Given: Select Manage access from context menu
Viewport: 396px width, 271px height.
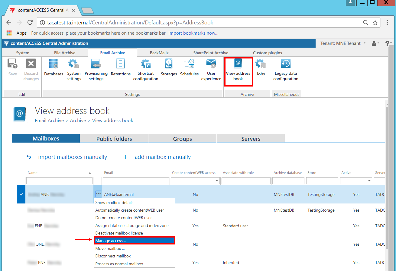Looking at the screenshot, I should click(x=134, y=241).
